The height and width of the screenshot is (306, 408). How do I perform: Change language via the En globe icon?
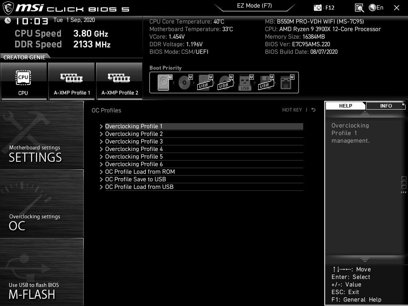pos(376,8)
